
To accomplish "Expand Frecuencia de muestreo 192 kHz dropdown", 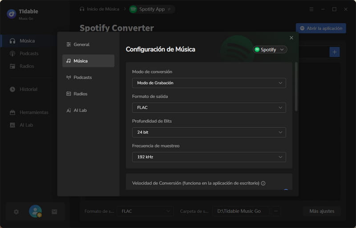I will point(209,157).
